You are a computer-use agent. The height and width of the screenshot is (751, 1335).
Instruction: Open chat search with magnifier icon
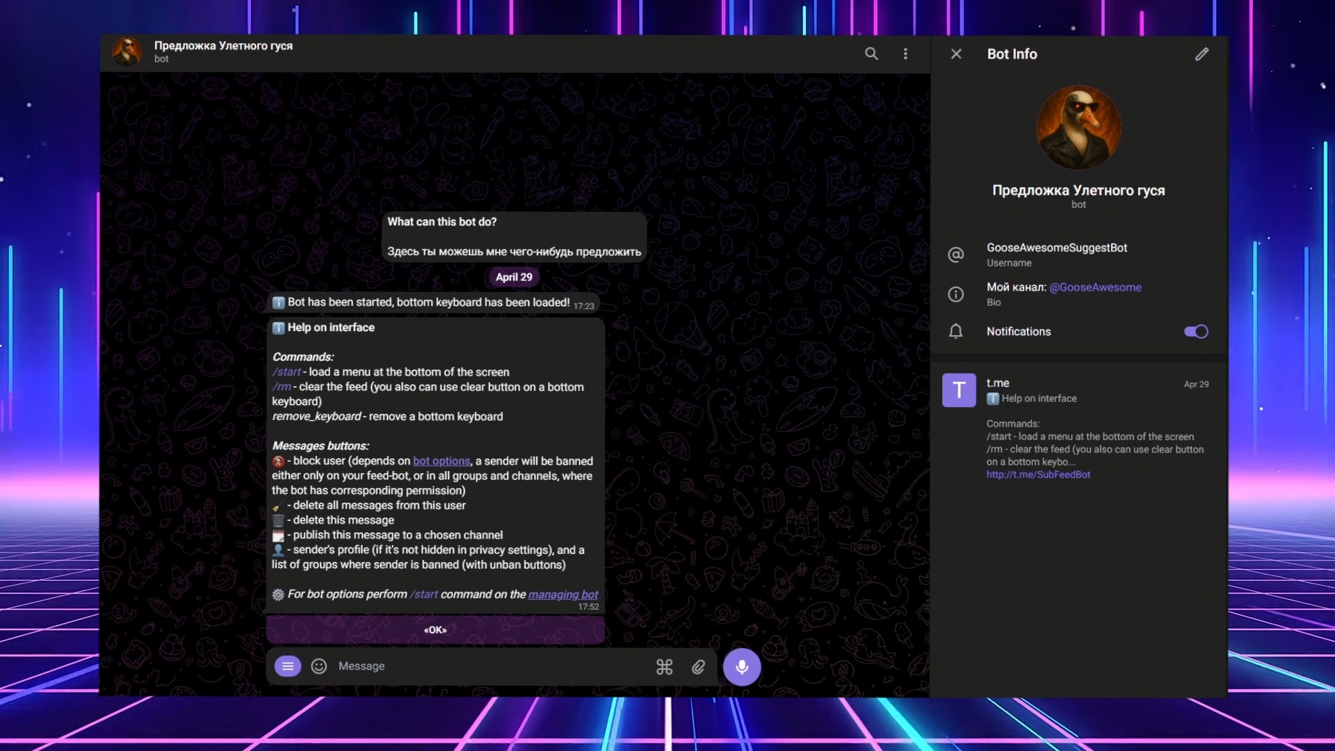point(871,54)
